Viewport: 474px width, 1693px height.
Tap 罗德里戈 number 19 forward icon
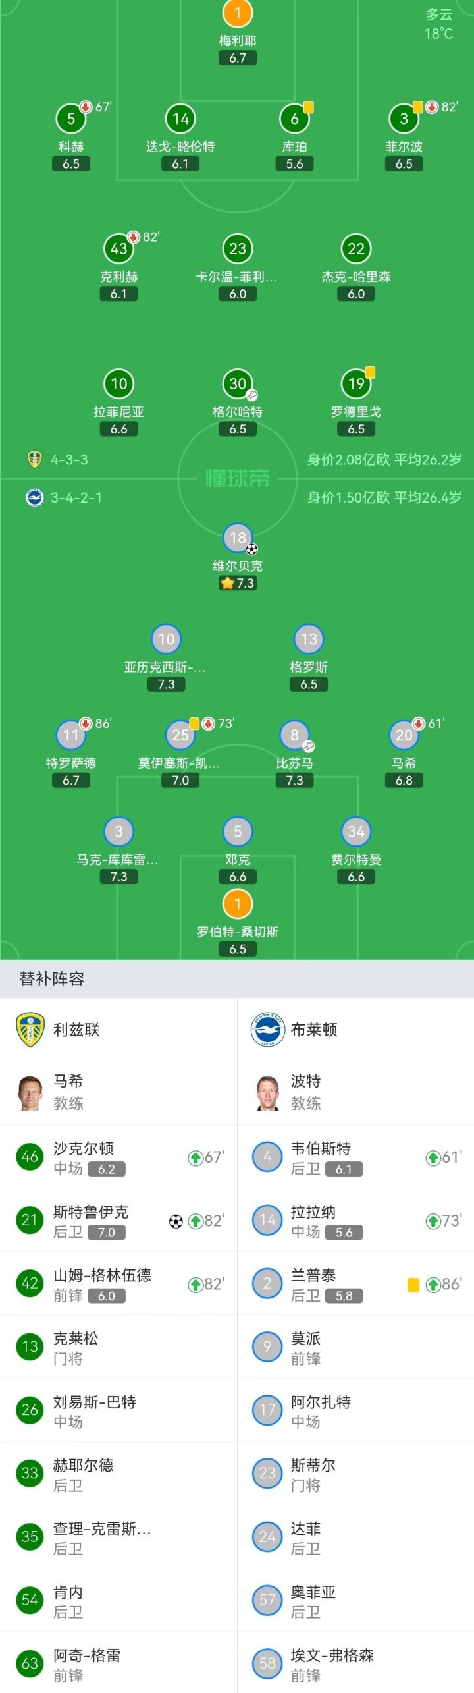click(x=356, y=383)
